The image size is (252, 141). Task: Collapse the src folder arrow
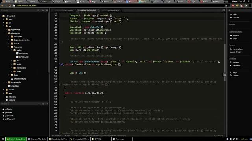[x=4, y=26]
